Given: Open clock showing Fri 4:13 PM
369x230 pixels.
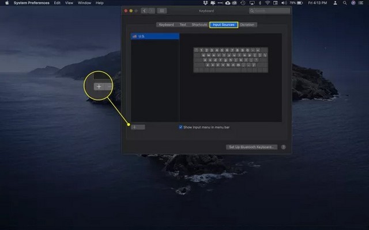Looking at the screenshot, I should click(x=318, y=3).
